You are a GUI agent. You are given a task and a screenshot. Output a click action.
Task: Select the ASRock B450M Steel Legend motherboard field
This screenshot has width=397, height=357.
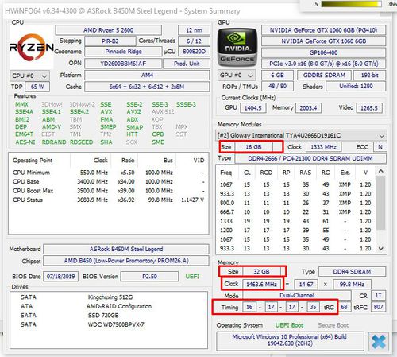click(x=126, y=249)
